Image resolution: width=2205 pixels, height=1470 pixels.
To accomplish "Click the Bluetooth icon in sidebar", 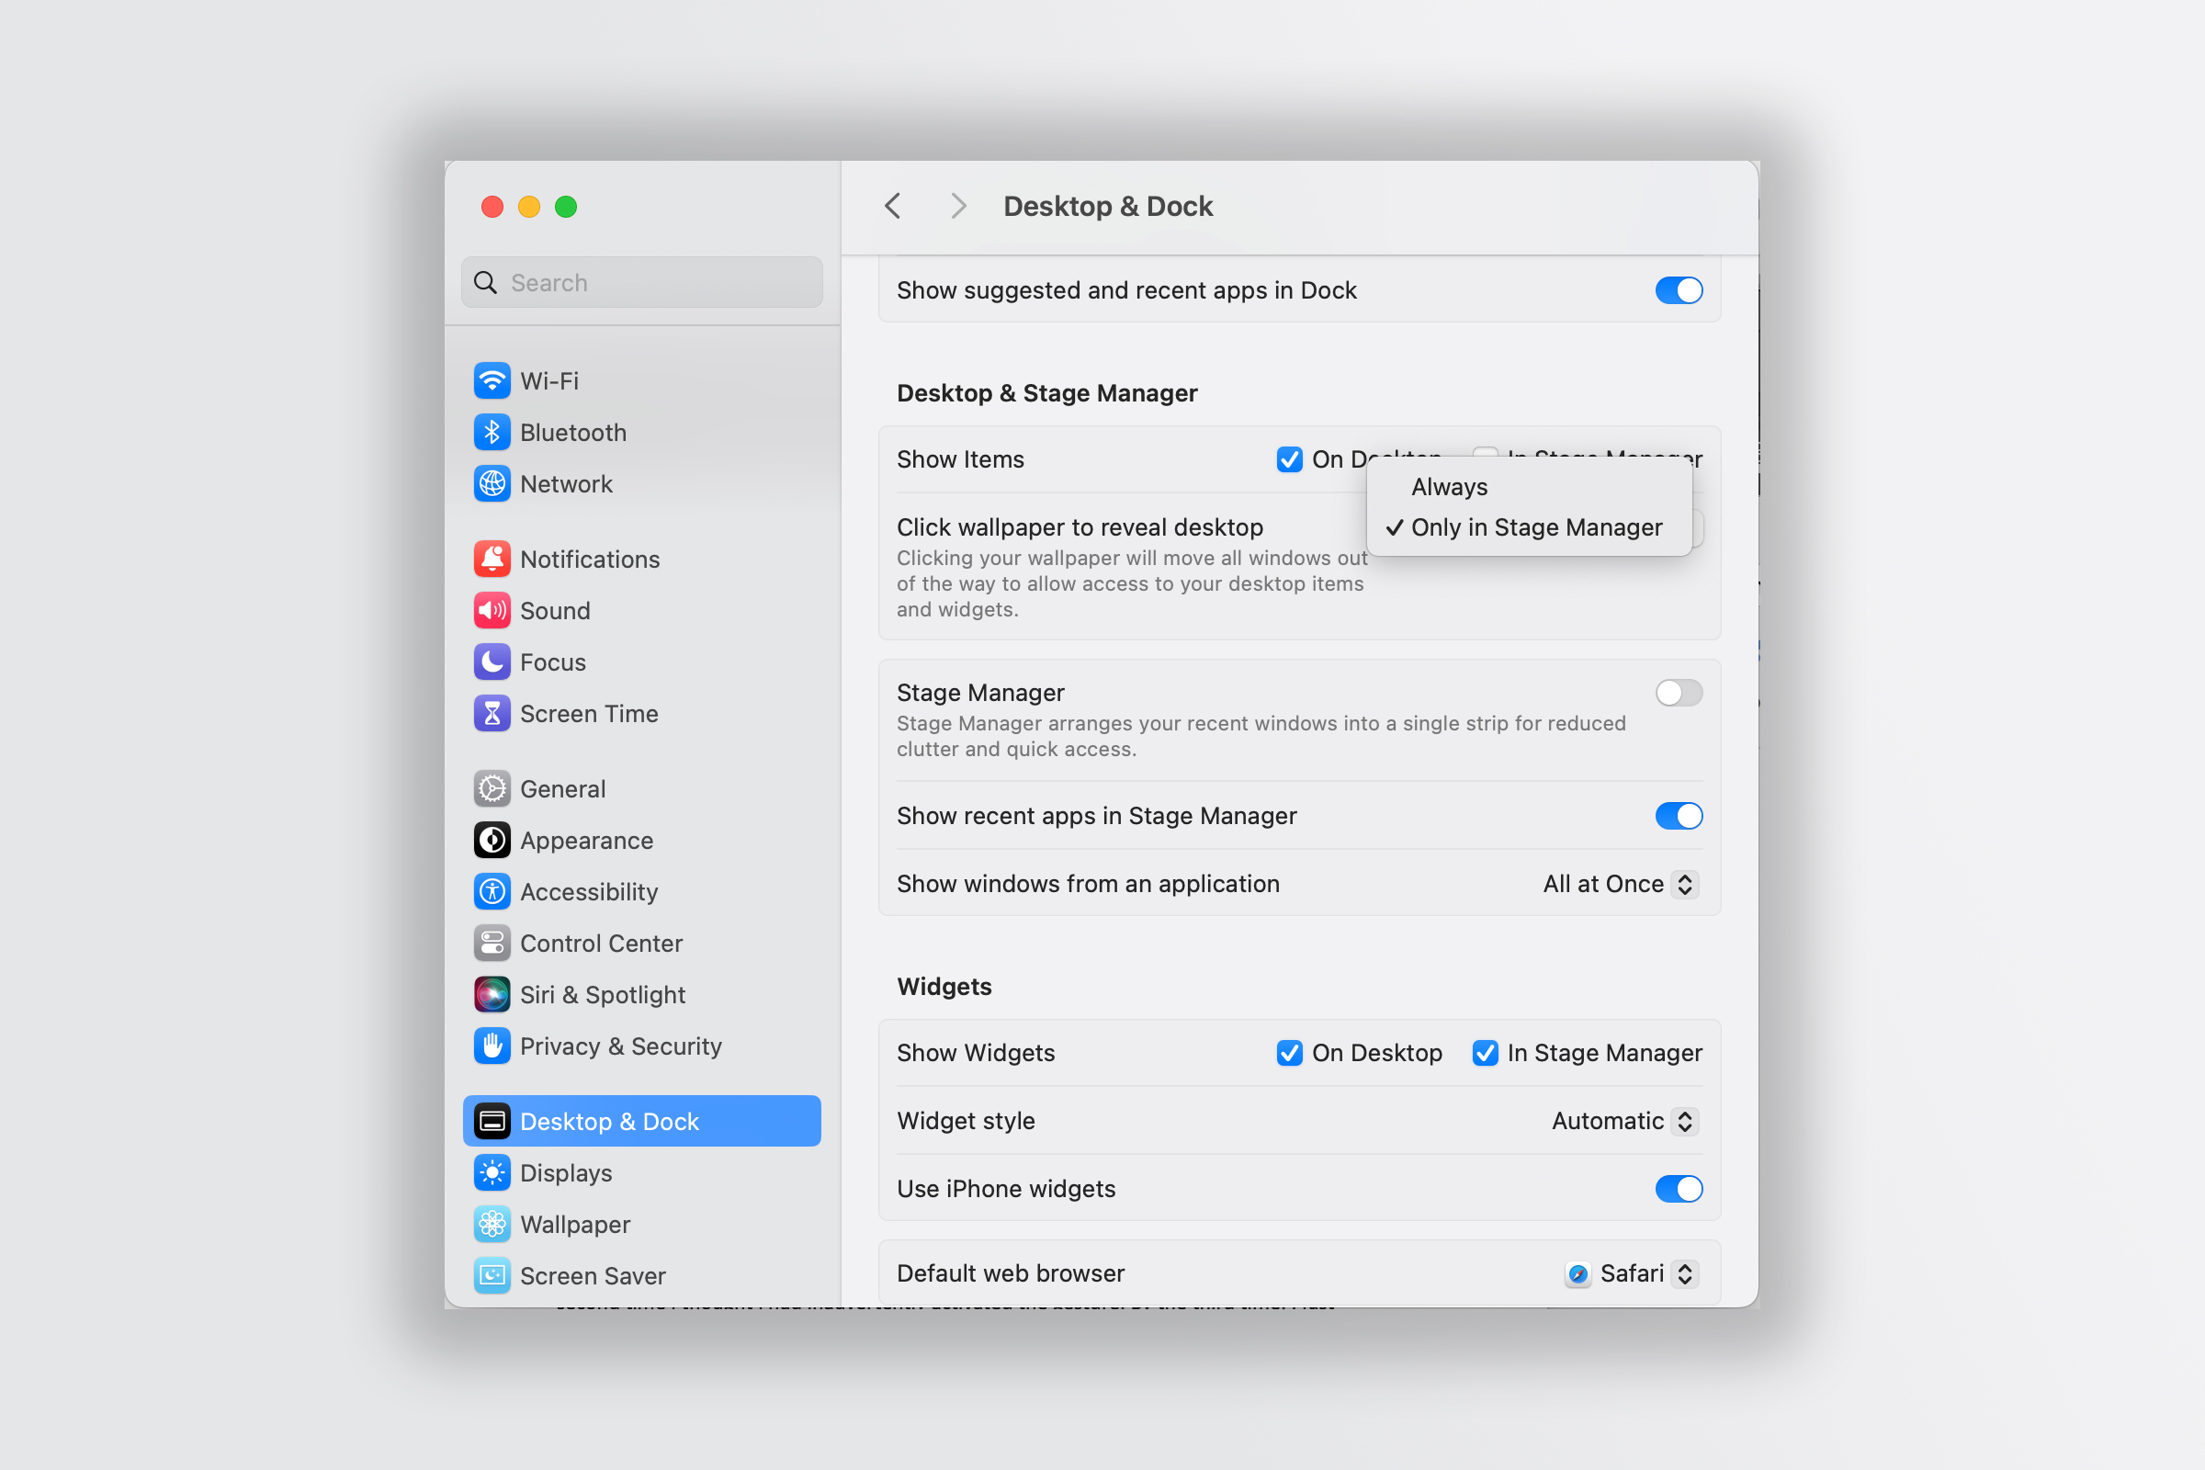I will (x=492, y=432).
